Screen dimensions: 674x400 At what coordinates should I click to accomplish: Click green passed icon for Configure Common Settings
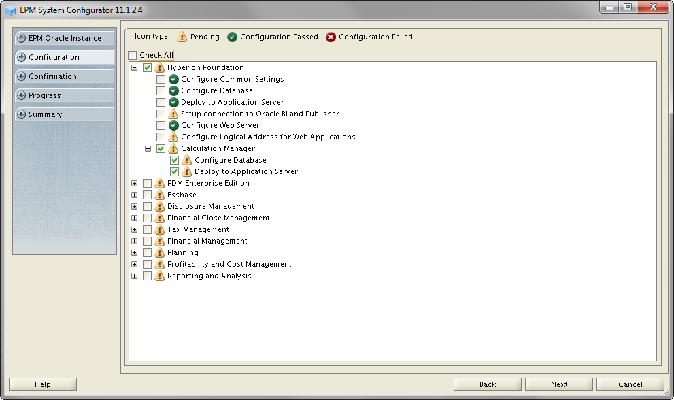(x=173, y=79)
